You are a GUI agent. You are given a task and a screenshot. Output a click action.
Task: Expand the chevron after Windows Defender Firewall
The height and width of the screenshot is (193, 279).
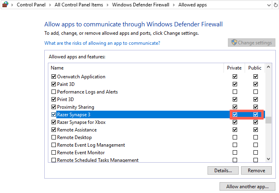(174, 5)
